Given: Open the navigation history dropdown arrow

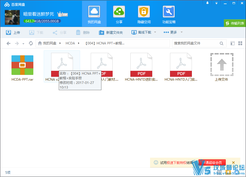Looking at the screenshot, I should [x=24, y=44].
